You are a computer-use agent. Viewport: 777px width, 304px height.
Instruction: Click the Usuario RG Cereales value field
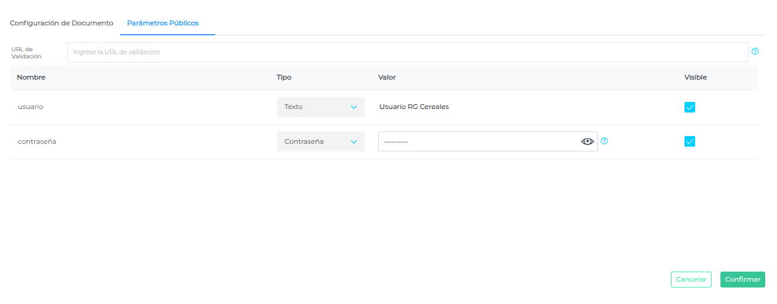tap(414, 107)
